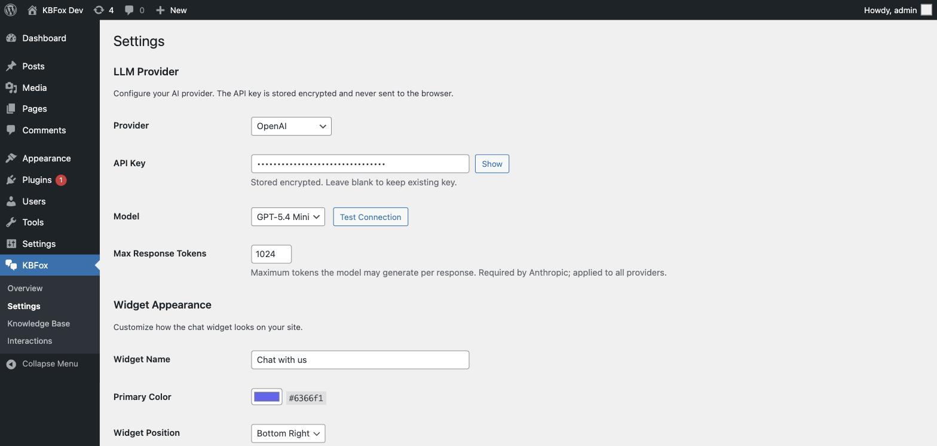Click the Posts pushpin icon
The width and height of the screenshot is (937, 446).
(x=11, y=66)
